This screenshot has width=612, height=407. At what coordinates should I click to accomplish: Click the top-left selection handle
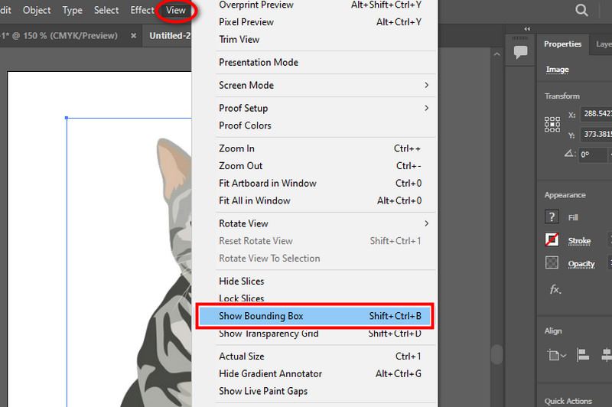tap(67, 118)
